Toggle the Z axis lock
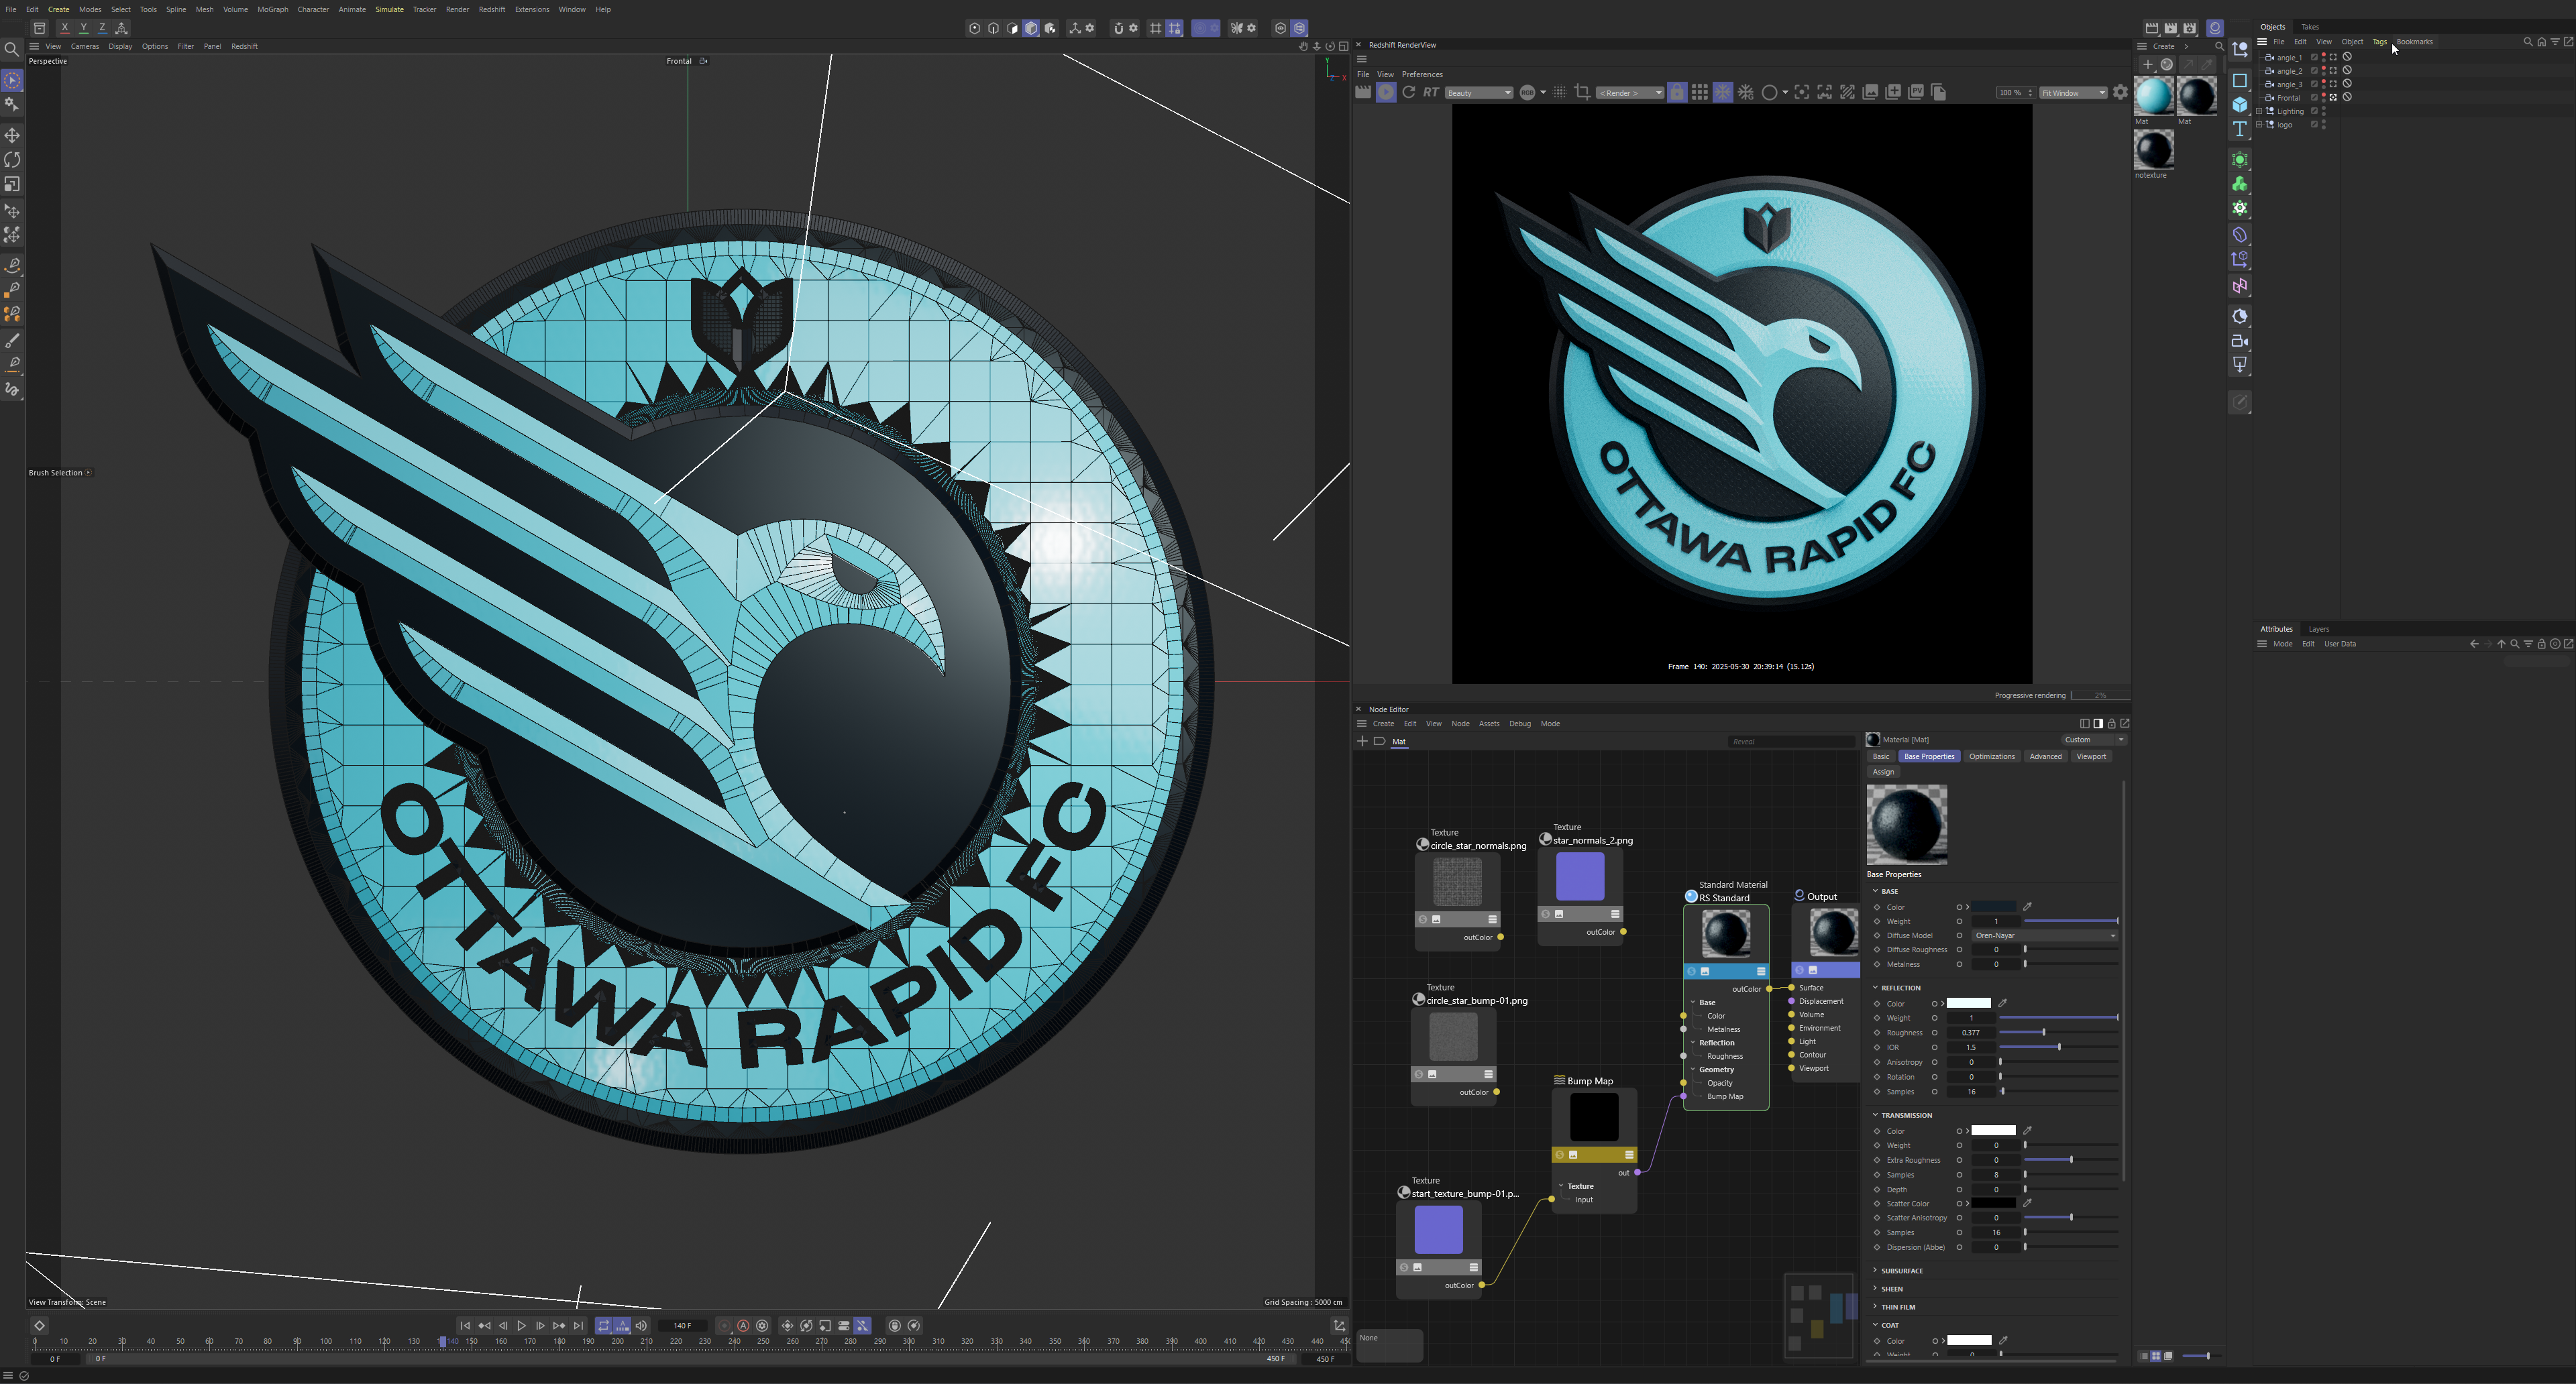 click(x=103, y=28)
